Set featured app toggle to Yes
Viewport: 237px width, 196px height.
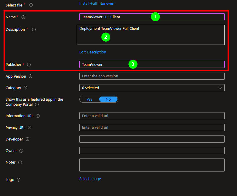[x=89, y=99]
